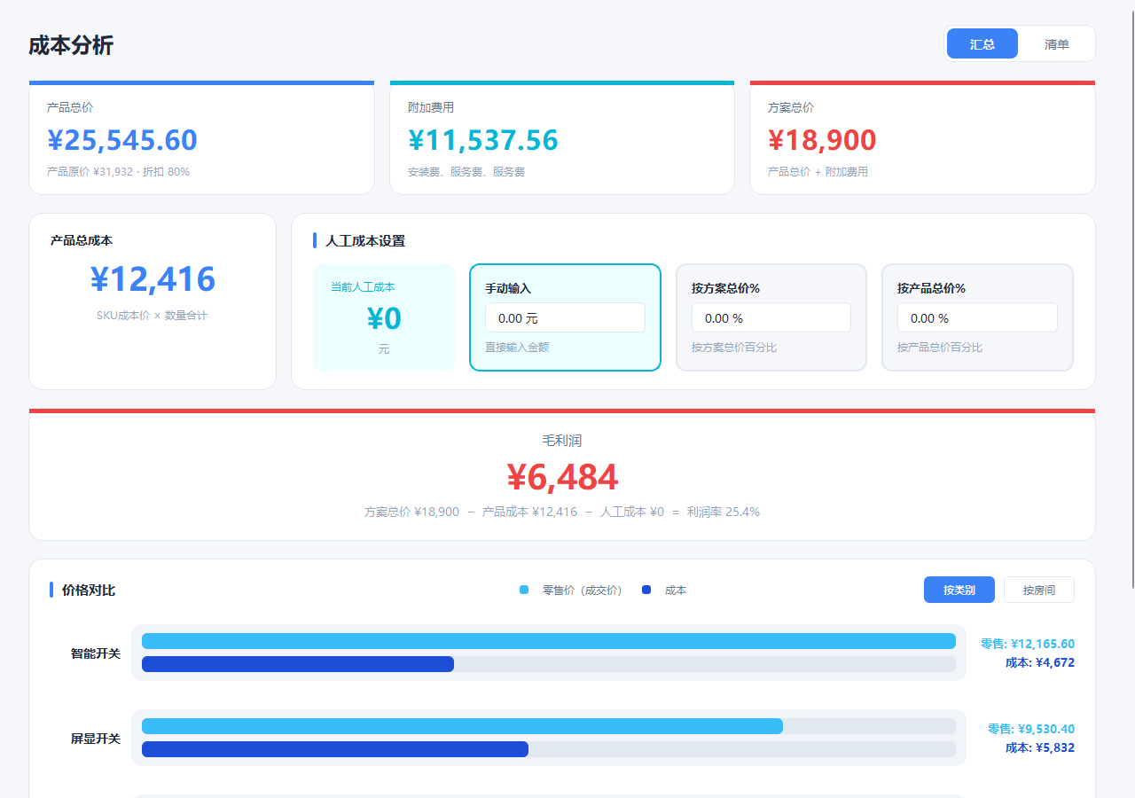Switch to the 清单 tab
Screen dimensions: 1135x798
(x=1057, y=43)
